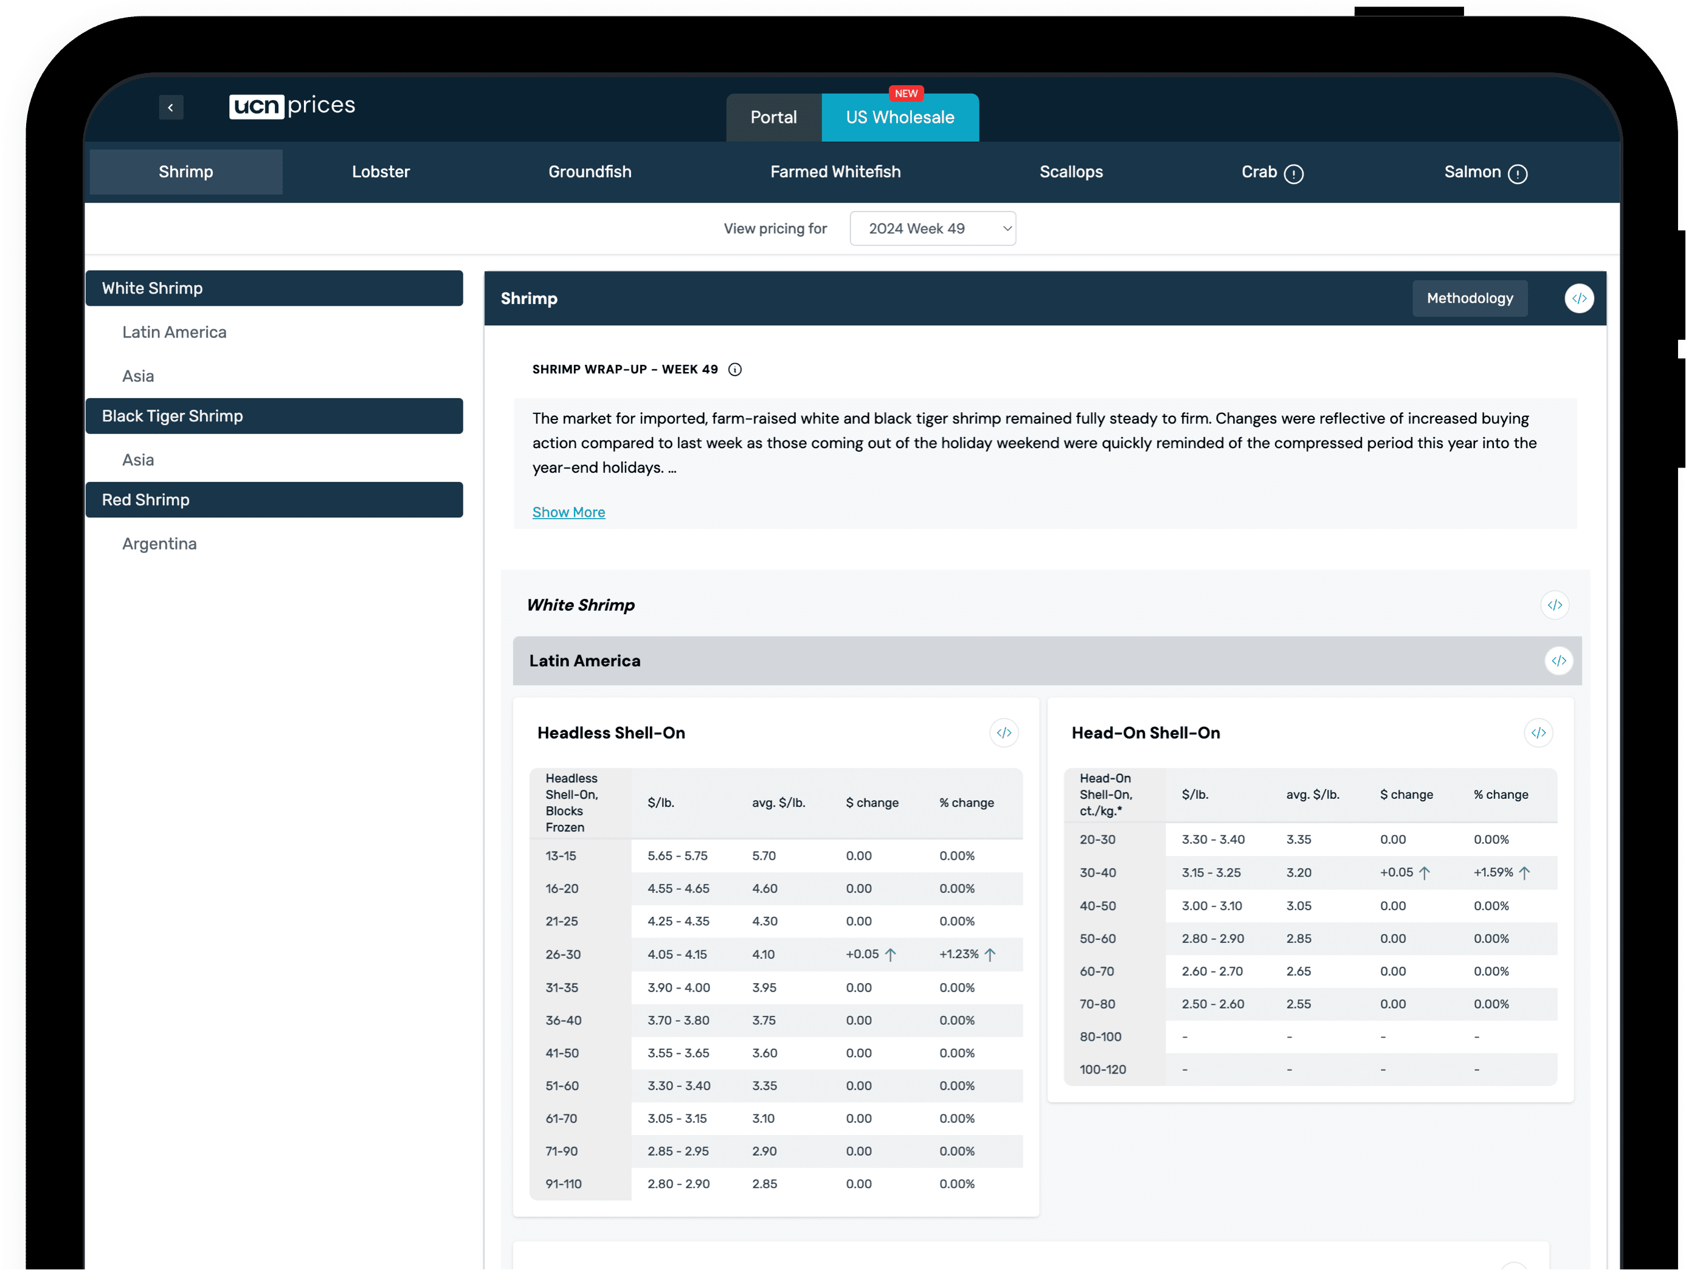Image resolution: width=1686 pixels, height=1270 pixels.
Task: Click the Show More link
Action: click(568, 512)
